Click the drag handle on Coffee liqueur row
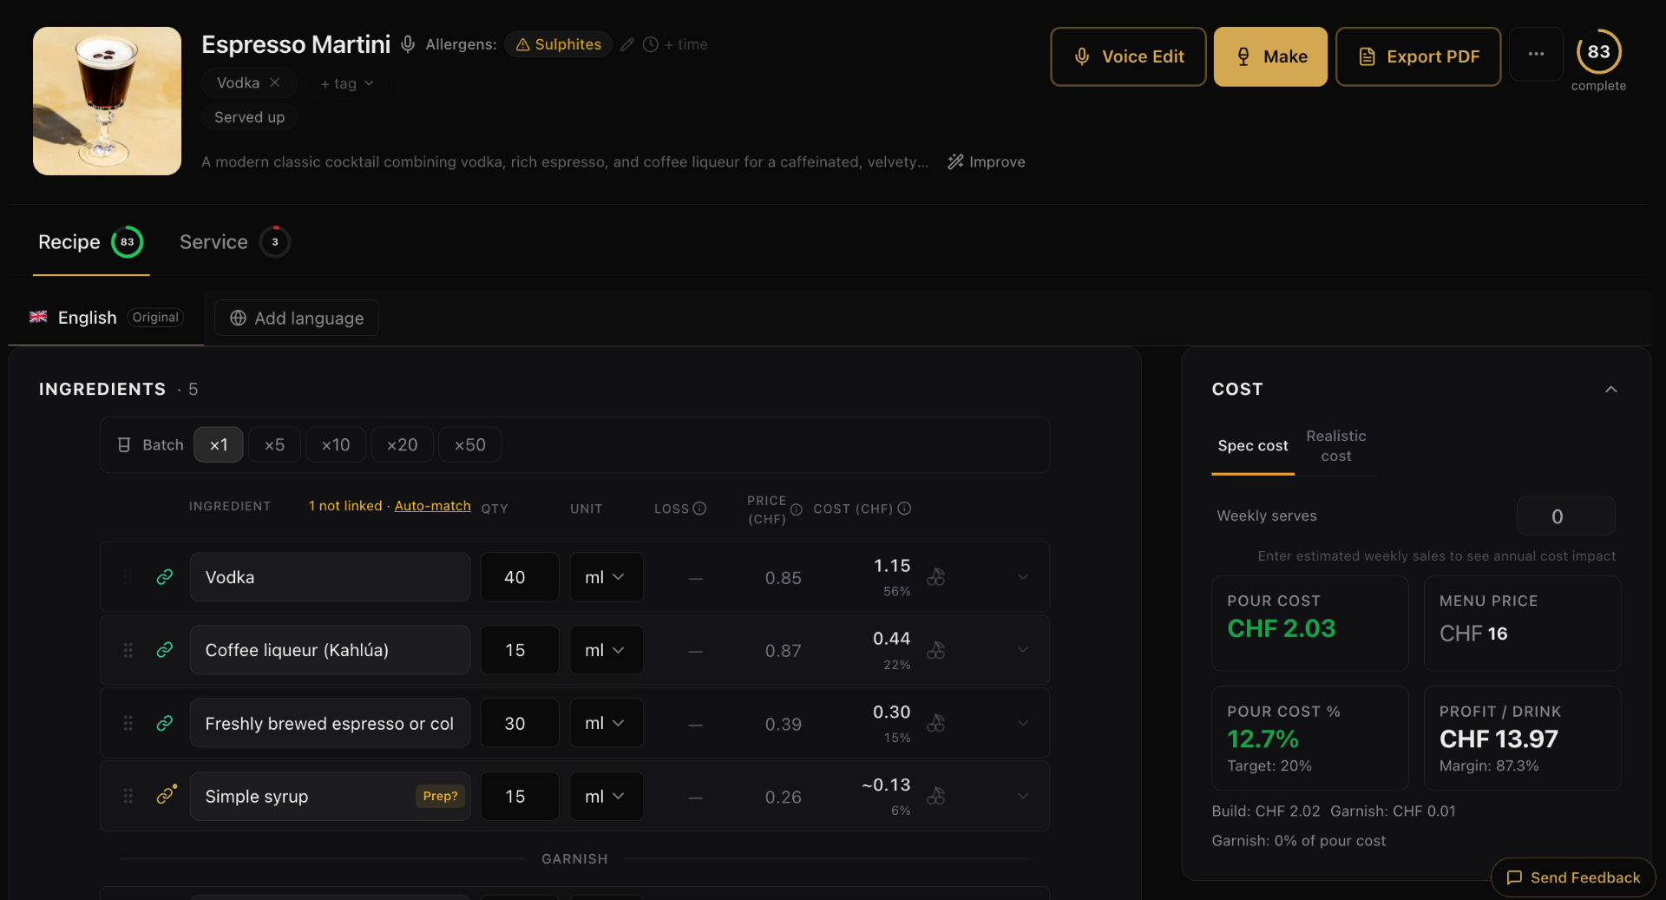The width and height of the screenshot is (1666, 900). tap(128, 650)
